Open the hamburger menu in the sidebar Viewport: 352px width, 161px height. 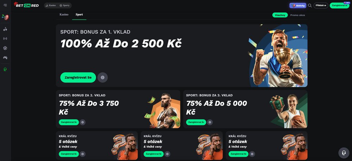click(x=5, y=5)
